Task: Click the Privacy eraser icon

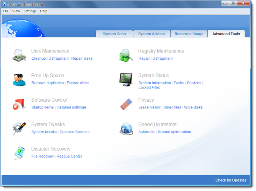Action: (126, 104)
